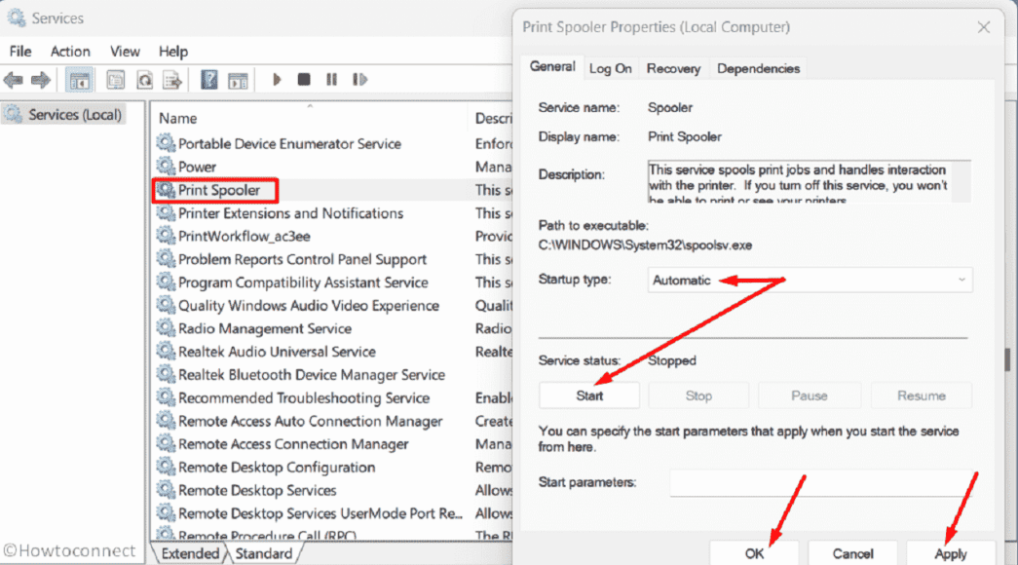The width and height of the screenshot is (1018, 565).
Task: Select Program Compatibility Assistant Service row
Action: pyautogui.click(x=303, y=282)
